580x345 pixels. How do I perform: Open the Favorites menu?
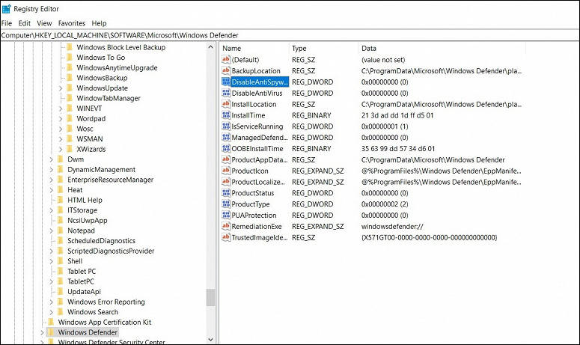[x=72, y=23]
